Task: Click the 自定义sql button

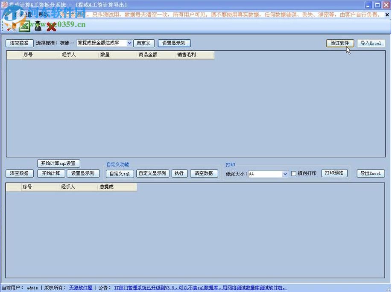Action: coord(120,174)
